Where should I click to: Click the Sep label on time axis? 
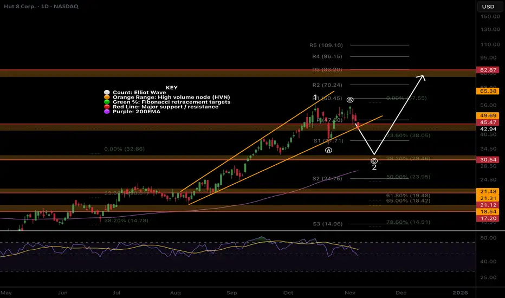click(232, 293)
